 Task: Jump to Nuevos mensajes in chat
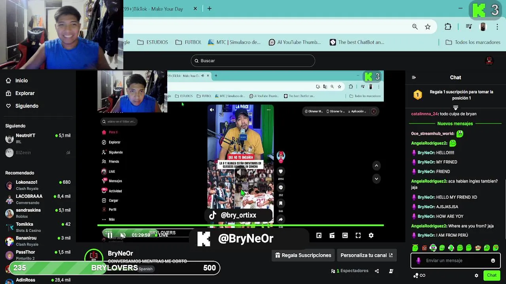click(455, 123)
